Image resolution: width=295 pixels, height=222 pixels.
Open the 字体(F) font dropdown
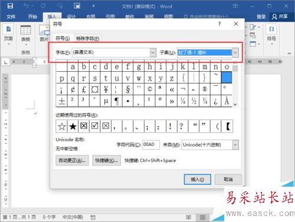[x=153, y=52]
